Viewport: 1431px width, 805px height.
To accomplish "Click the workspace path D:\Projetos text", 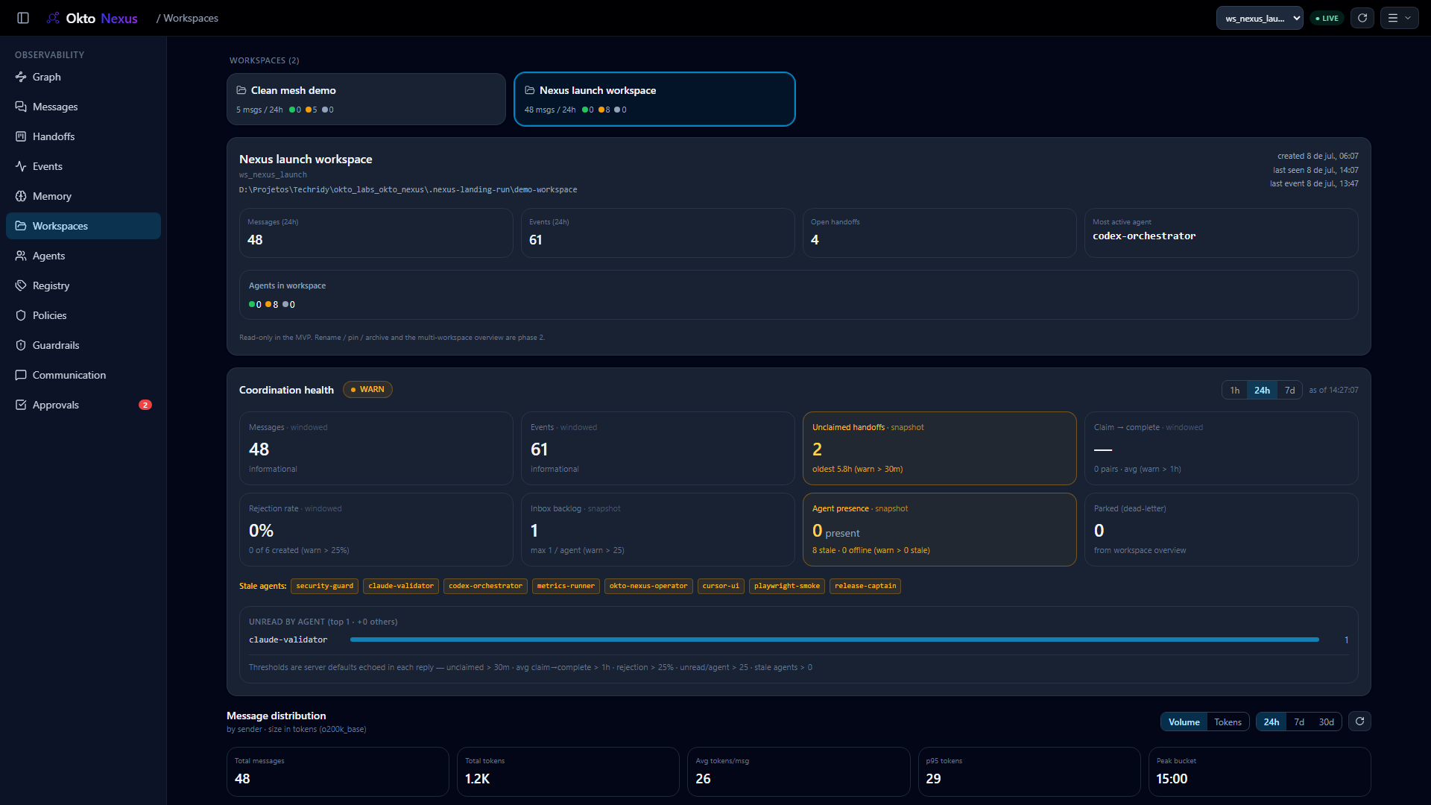I will pyautogui.click(x=408, y=189).
